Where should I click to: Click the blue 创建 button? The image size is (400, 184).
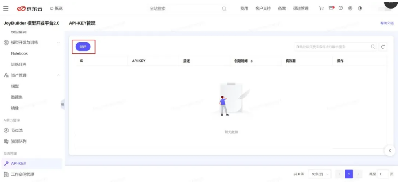(83, 47)
